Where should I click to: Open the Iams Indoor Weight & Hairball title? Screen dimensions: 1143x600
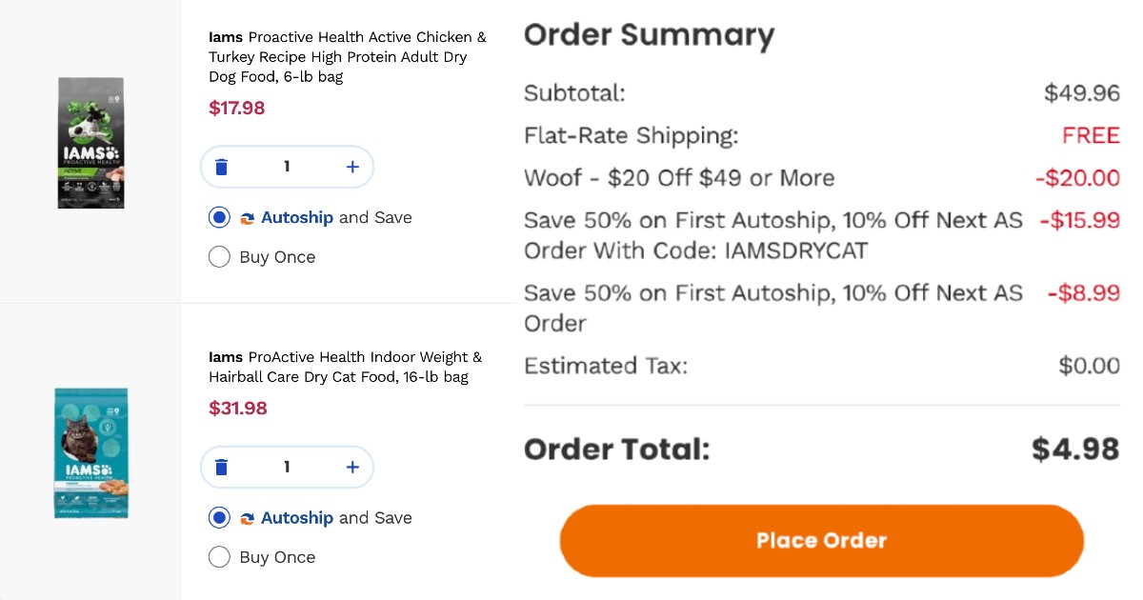point(345,367)
